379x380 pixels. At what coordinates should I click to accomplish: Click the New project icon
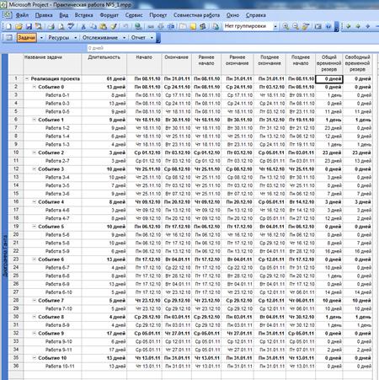(8, 26)
